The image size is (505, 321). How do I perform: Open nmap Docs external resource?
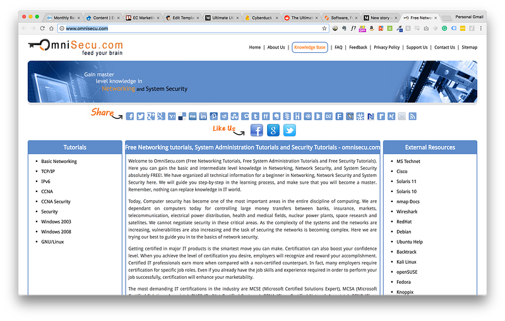pos(408,201)
